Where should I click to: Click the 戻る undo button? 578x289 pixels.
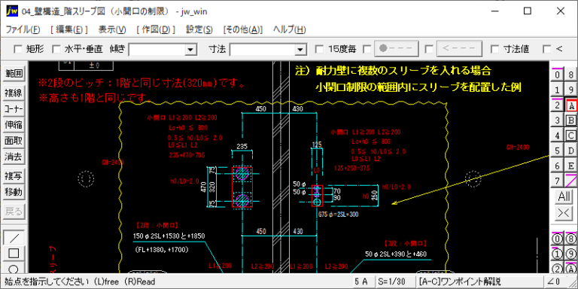(x=14, y=211)
